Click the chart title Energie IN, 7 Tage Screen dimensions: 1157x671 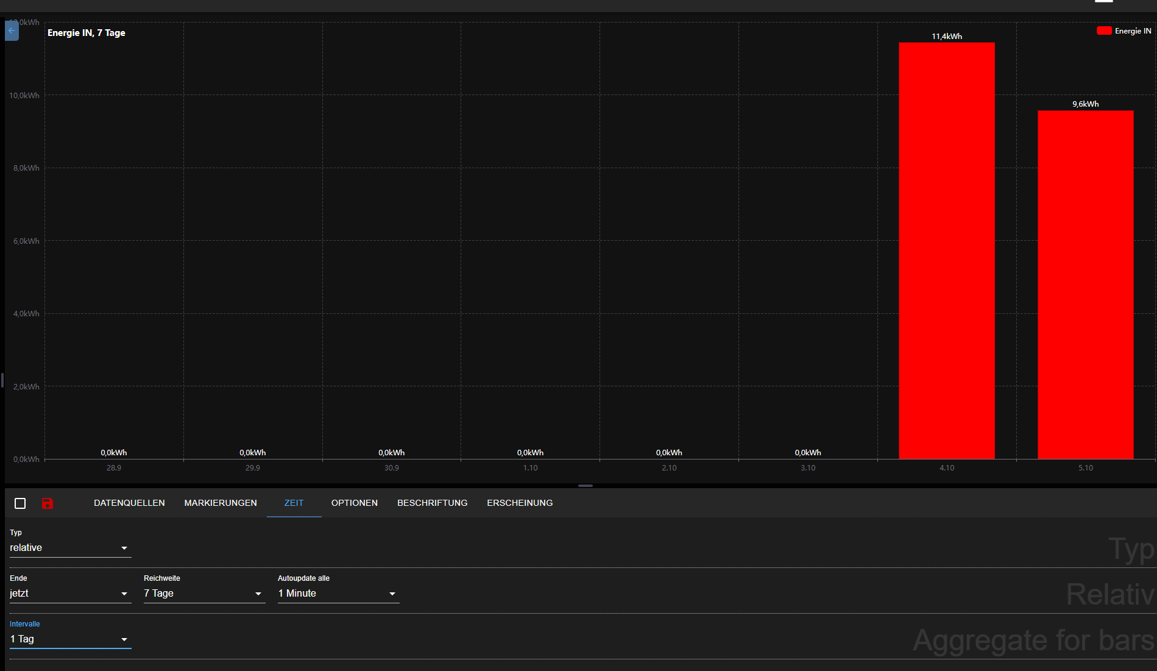(87, 33)
